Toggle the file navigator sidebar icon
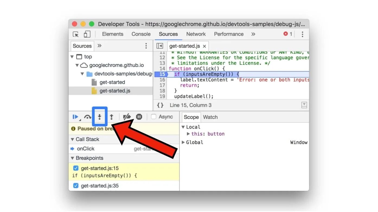This screenshot has height=212, width=378. (160, 46)
